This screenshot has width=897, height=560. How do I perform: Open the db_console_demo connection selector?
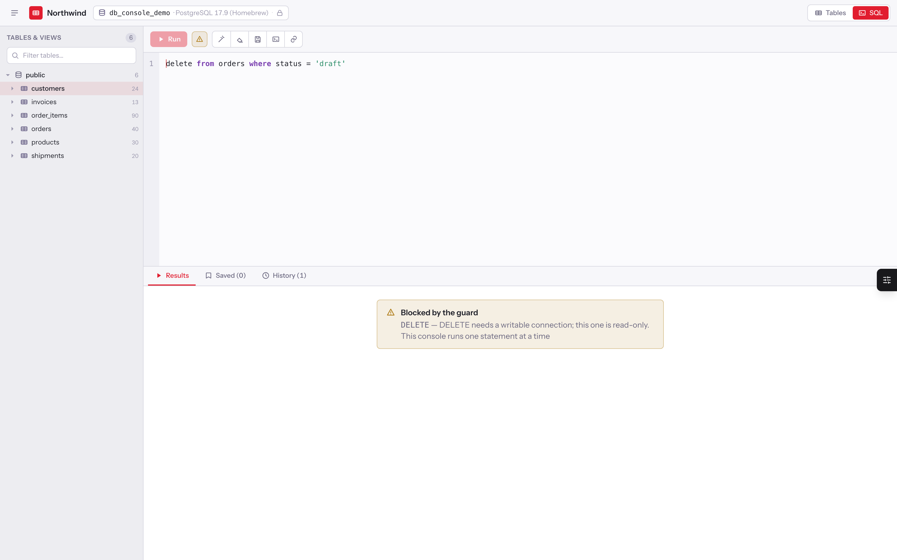pos(191,13)
